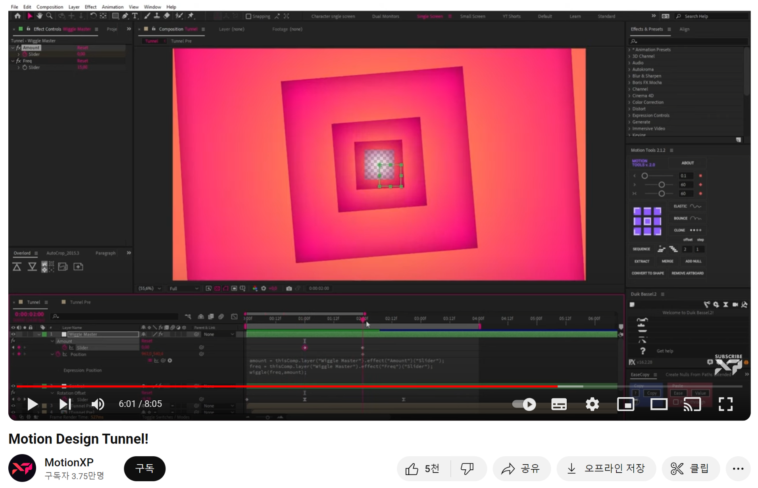Switch to the Tunnel Pre timeline tab
Viewport: 758px width, 488px height.
(x=80, y=302)
